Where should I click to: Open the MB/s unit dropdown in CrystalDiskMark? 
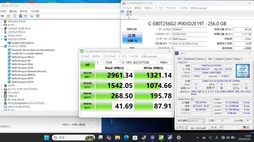coord(166,62)
